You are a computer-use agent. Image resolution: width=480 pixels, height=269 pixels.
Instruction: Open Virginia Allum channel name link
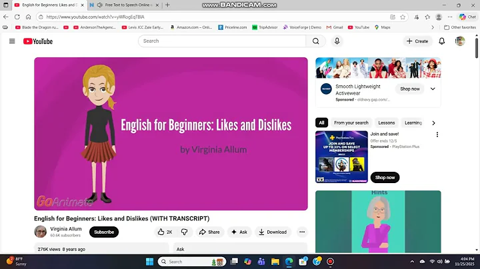66,228
